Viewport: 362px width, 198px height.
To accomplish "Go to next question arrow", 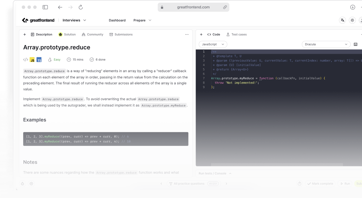I will pyautogui.click(x=226, y=184).
